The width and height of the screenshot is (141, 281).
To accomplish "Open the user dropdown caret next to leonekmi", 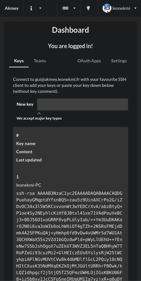I will point(135,8).
